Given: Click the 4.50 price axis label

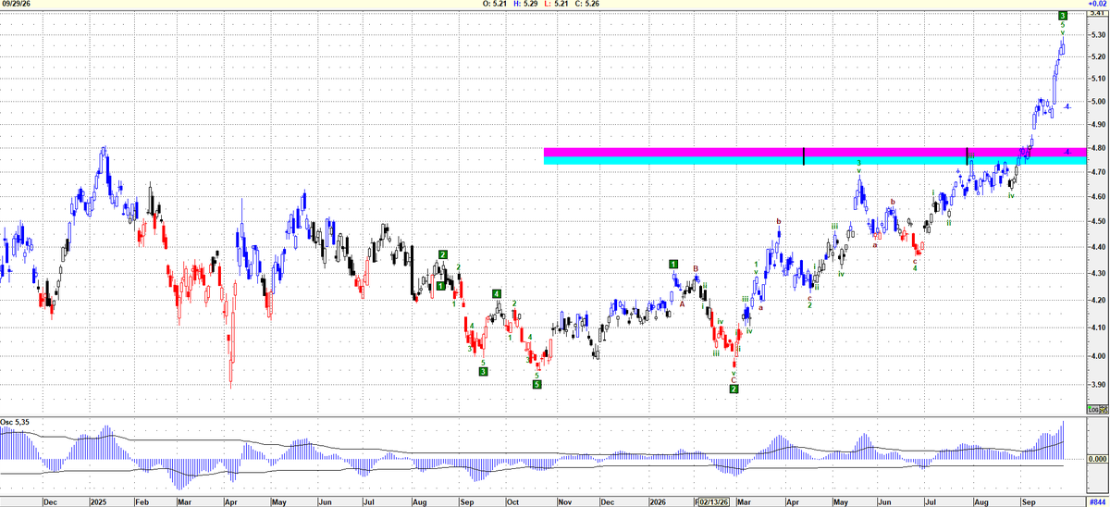Looking at the screenshot, I should [1098, 222].
